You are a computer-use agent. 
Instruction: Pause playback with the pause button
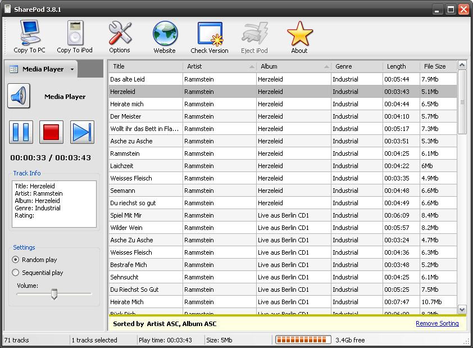click(21, 132)
